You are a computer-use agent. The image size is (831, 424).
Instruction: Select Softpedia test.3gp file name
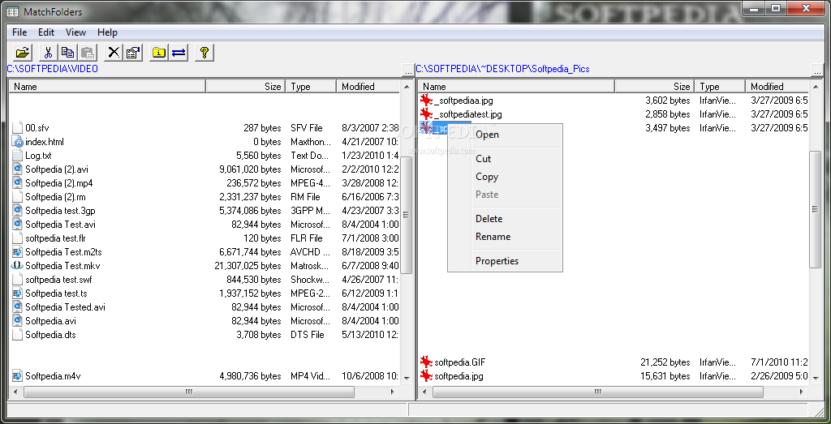59,211
